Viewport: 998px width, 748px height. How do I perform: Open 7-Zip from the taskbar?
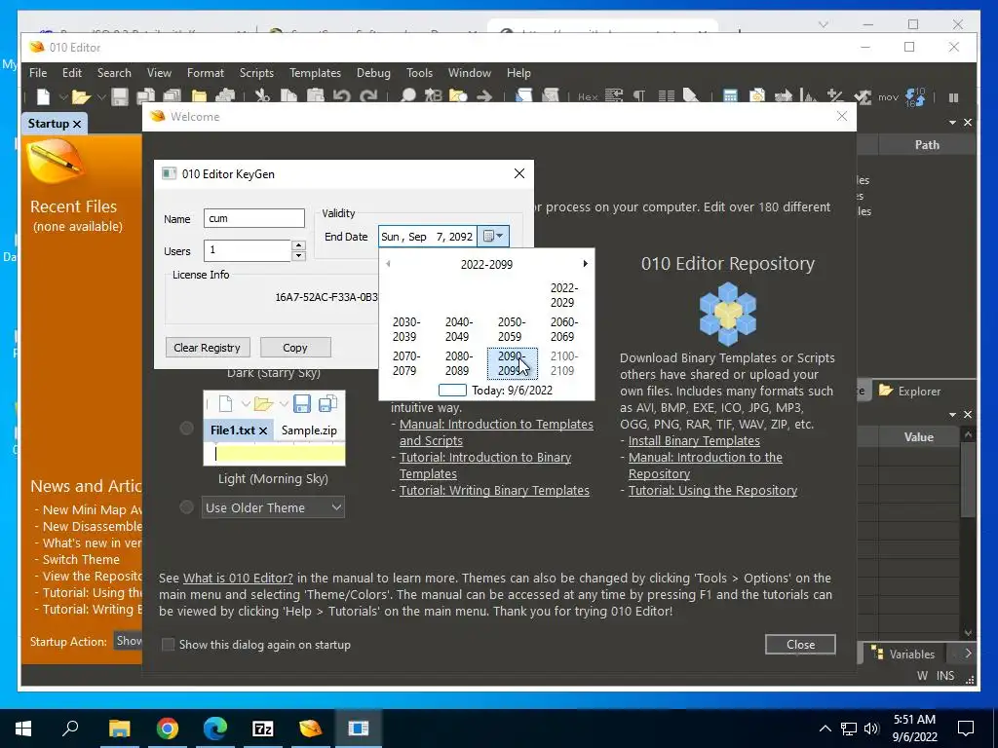click(x=263, y=729)
